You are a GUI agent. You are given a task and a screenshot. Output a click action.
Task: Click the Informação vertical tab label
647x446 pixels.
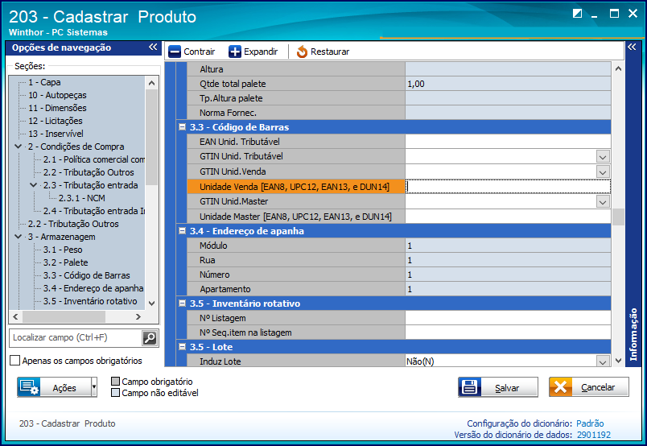coord(633,335)
